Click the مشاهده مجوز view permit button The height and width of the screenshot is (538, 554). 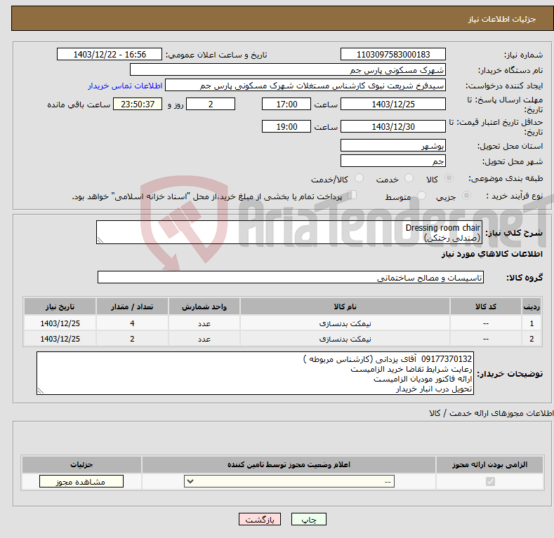(81, 481)
